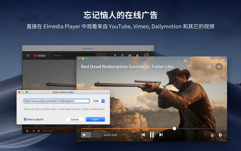241x151 pixels.
Task: Pause the Red Dead Redemption video
Action: point(152,135)
